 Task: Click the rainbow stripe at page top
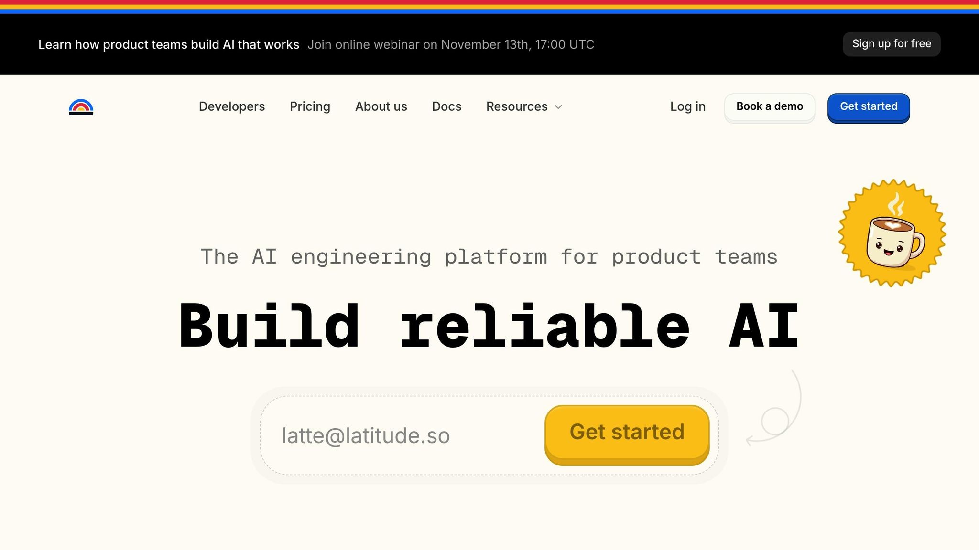[489, 7]
